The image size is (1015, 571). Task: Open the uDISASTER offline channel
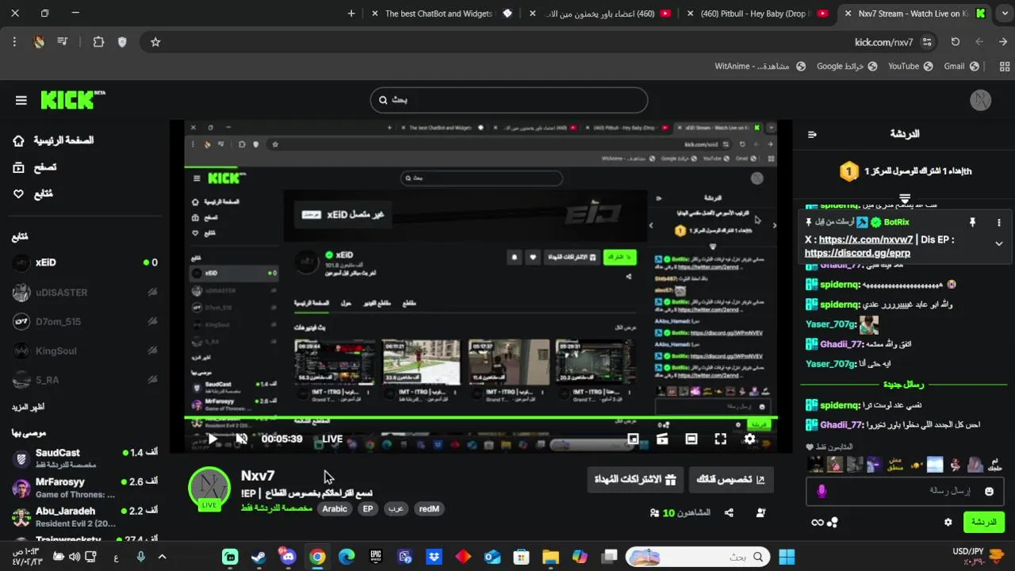[85, 292]
